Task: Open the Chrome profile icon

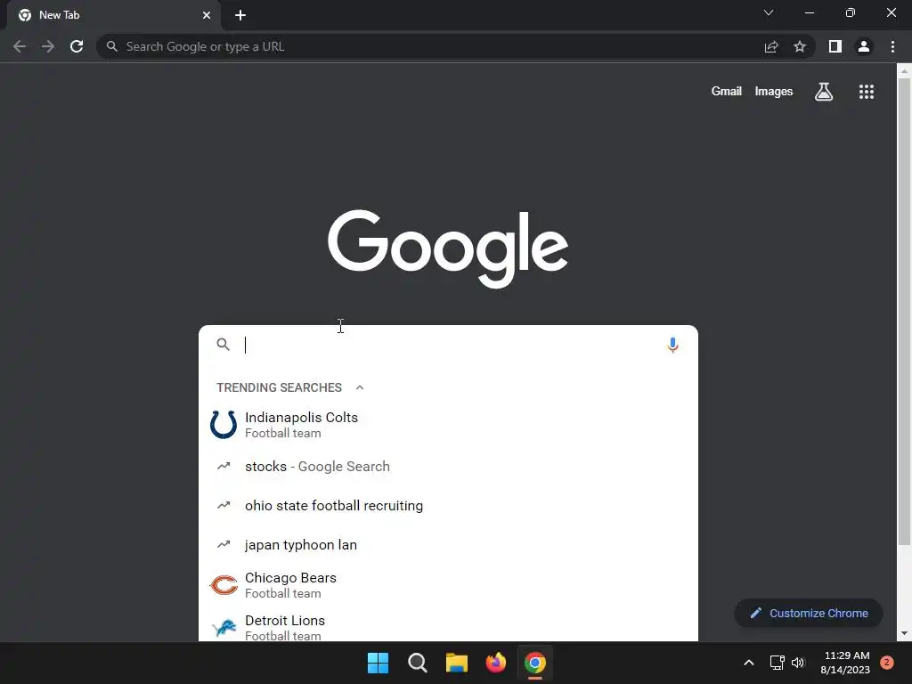Action: click(864, 46)
